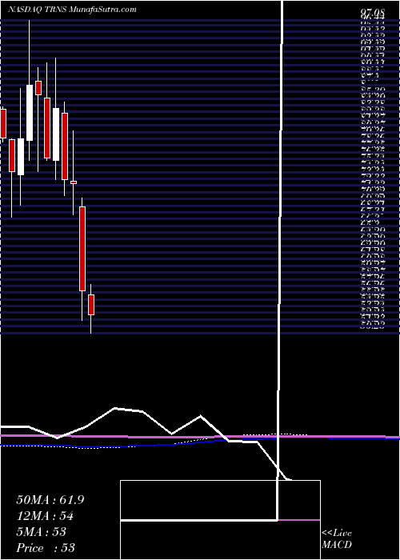Click the NASDAQ TRNS MunafaSutra.com title text

72,10
